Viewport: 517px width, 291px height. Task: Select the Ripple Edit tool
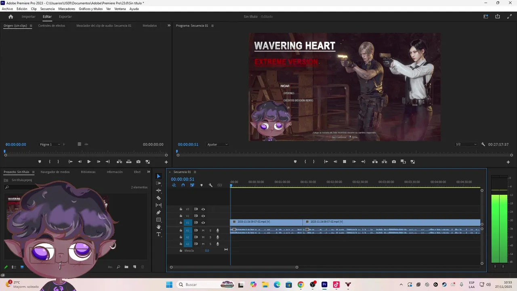159,191
